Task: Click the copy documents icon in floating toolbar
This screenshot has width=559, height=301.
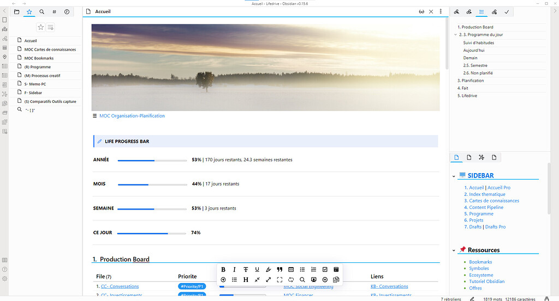Action: click(336, 280)
